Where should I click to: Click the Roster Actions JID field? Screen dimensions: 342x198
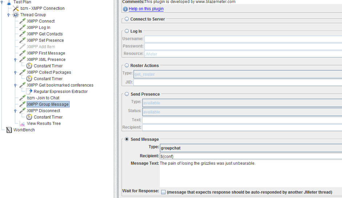(x=238, y=82)
